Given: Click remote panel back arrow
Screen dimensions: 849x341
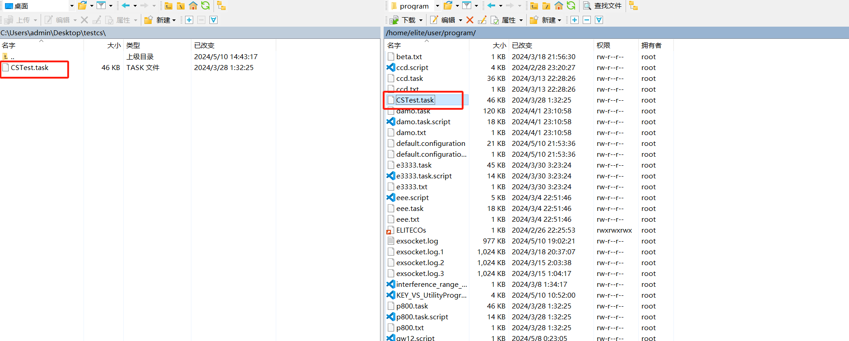Looking at the screenshot, I should click(x=492, y=6).
